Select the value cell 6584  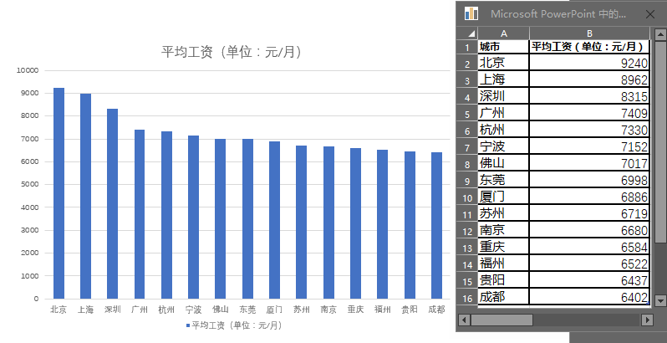click(x=589, y=247)
